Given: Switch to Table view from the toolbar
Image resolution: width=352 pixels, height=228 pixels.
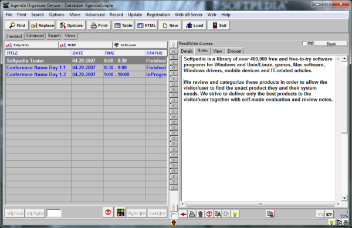Looking at the screenshot, I should pyautogui.click(x=123, y=26).
